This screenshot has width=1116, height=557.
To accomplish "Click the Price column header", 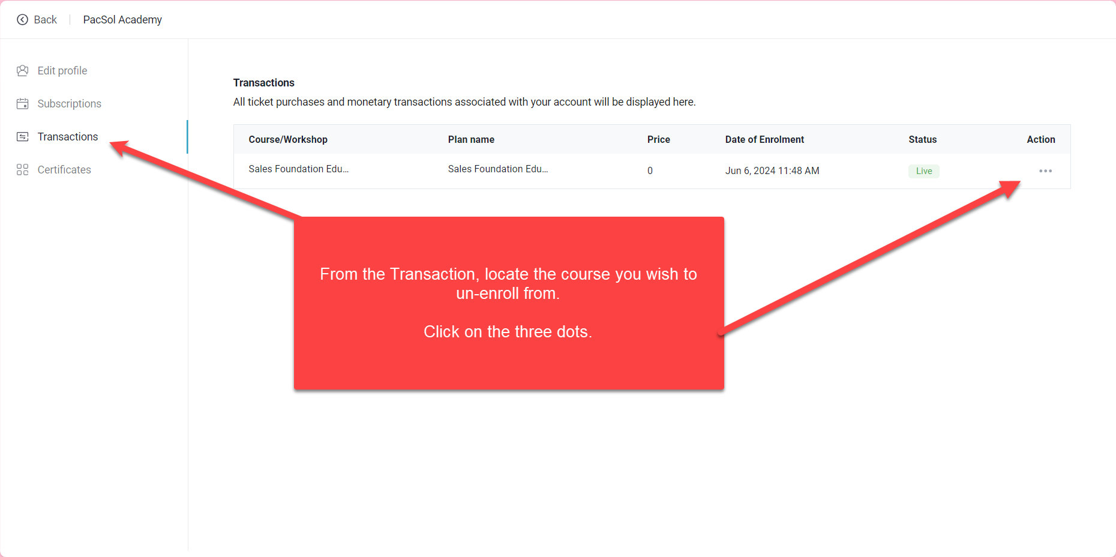I will click(x=658, y=139).
